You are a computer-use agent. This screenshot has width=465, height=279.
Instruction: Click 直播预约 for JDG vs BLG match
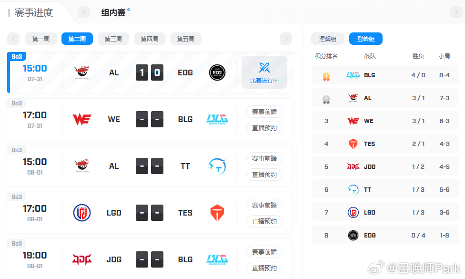click(264, 268)
